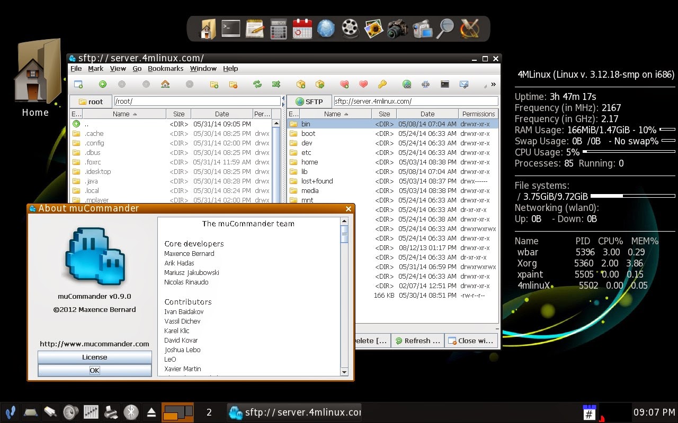678x423 pixels.
Task: Go to the home folder via toolbar house icon
Action: click(x=165, y=84)
